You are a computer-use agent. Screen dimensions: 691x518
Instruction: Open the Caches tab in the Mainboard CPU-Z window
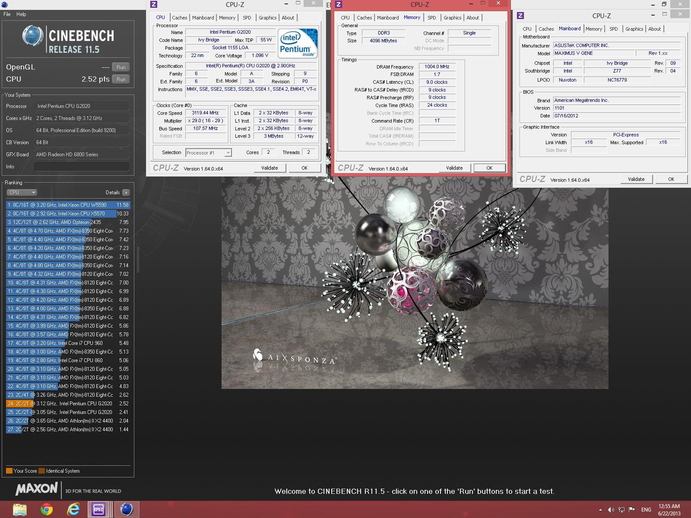pyautogui.click(x=546, y=29)
